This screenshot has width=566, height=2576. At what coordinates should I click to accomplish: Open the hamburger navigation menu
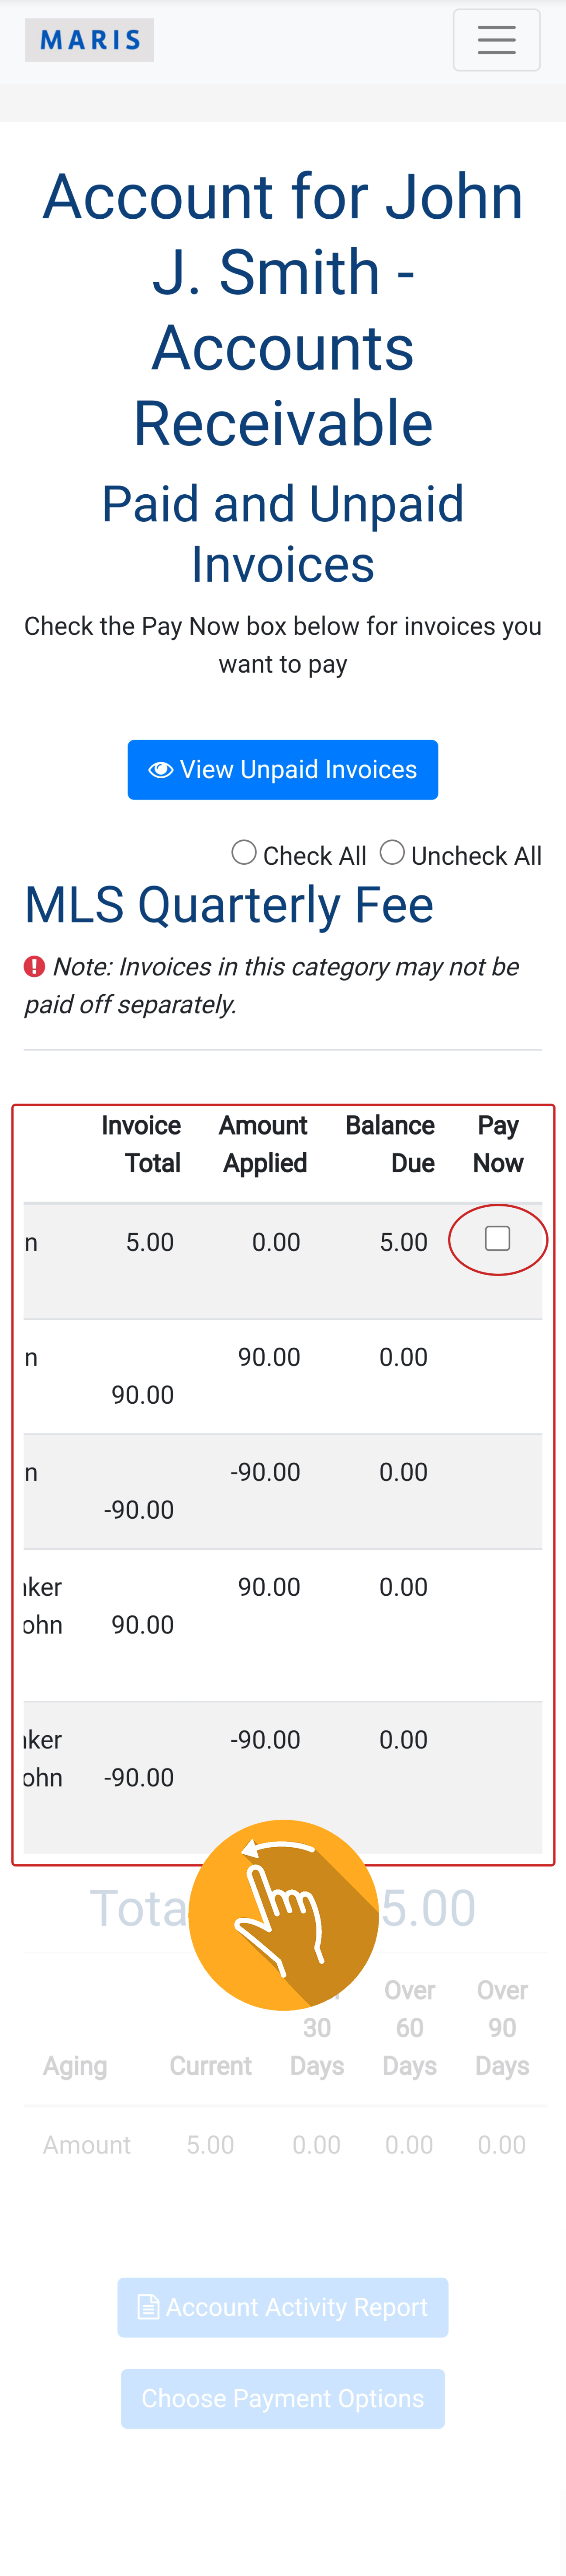(x=496, y=40)
